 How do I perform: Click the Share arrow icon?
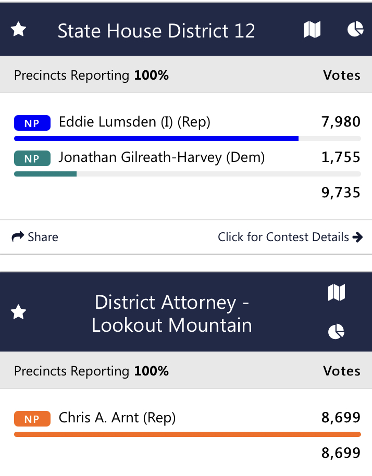(x=18, y=237)
